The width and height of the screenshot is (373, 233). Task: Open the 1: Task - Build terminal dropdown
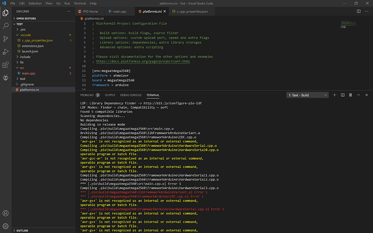308,95
